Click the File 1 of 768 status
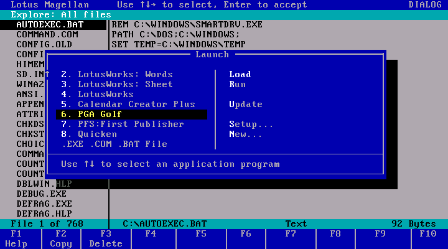 47,224
